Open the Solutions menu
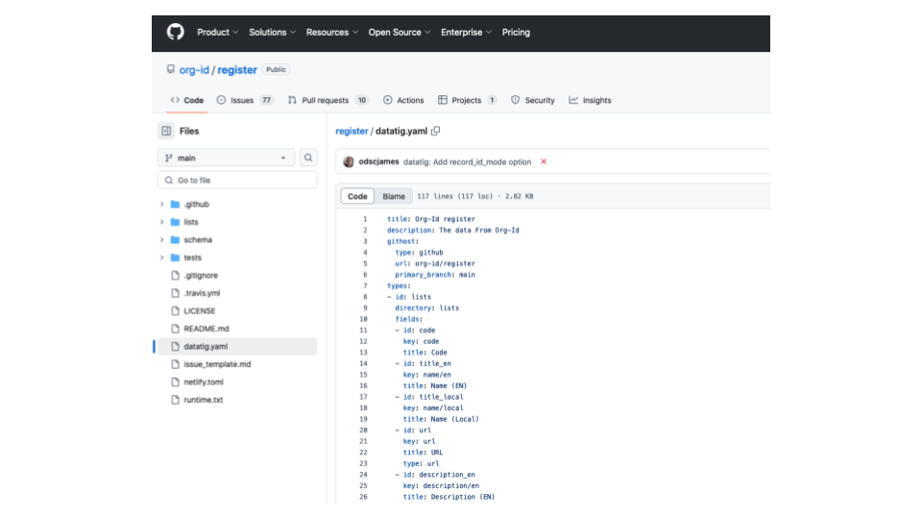This screenshot has width=922, height=519. pyautogui.click(x=272, y=33)
